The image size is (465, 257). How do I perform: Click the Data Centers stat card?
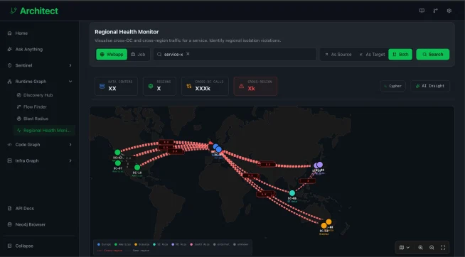click(x=116, y=86)
